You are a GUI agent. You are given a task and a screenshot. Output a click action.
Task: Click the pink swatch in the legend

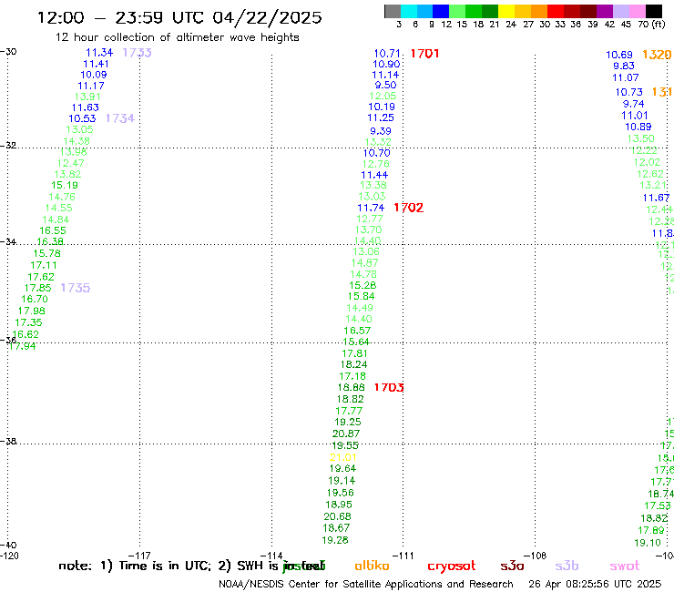point(637,11)
